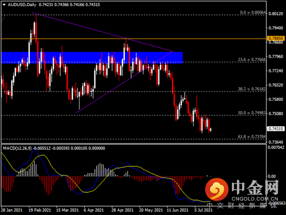This screenshot has width=286, height=215.
Task: Click the triangle apex where purple trendlines meet
Action: click(172, 51)
